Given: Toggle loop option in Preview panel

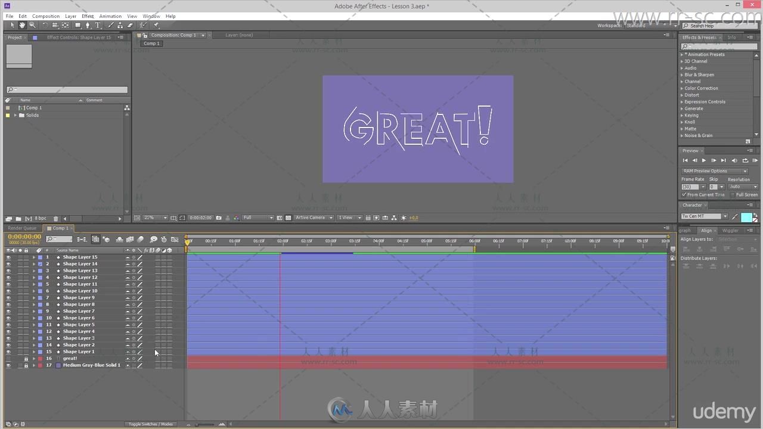Looking at the screenshot, I should (745, 160).
